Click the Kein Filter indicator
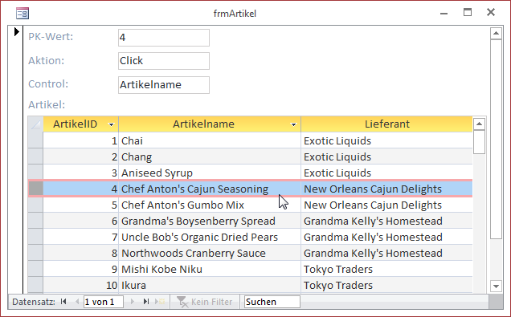The height and width of the screenshot is (317, 511). [x=205, y=302]
